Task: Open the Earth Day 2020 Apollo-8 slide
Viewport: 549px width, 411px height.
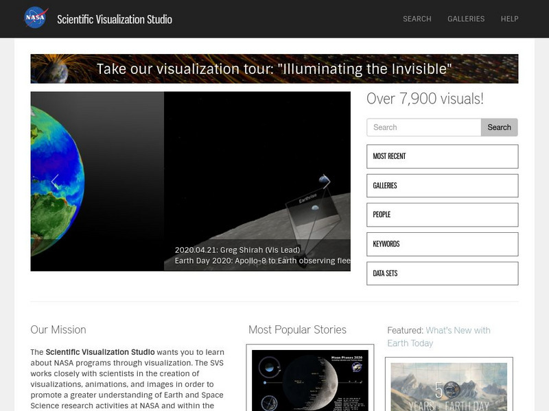Action: (257, 182)
